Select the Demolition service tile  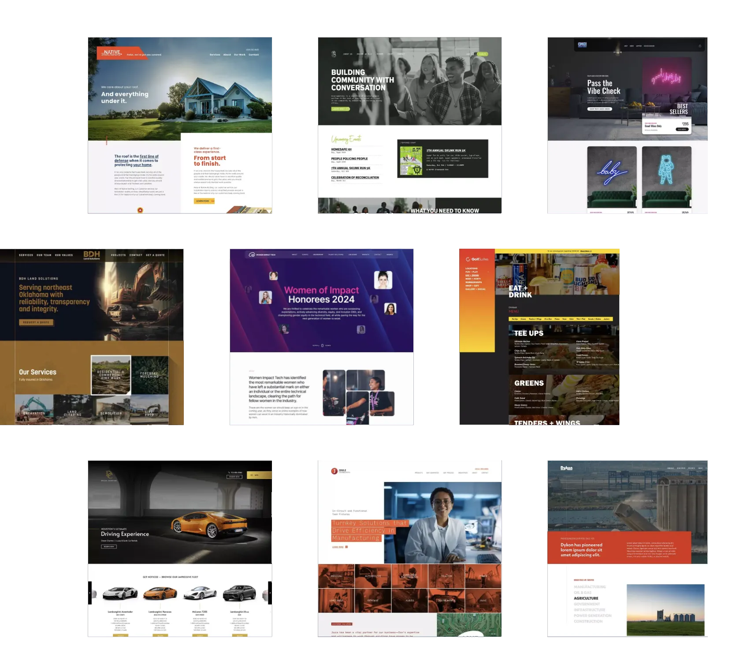pyautogui.click(x=111, y=410)
